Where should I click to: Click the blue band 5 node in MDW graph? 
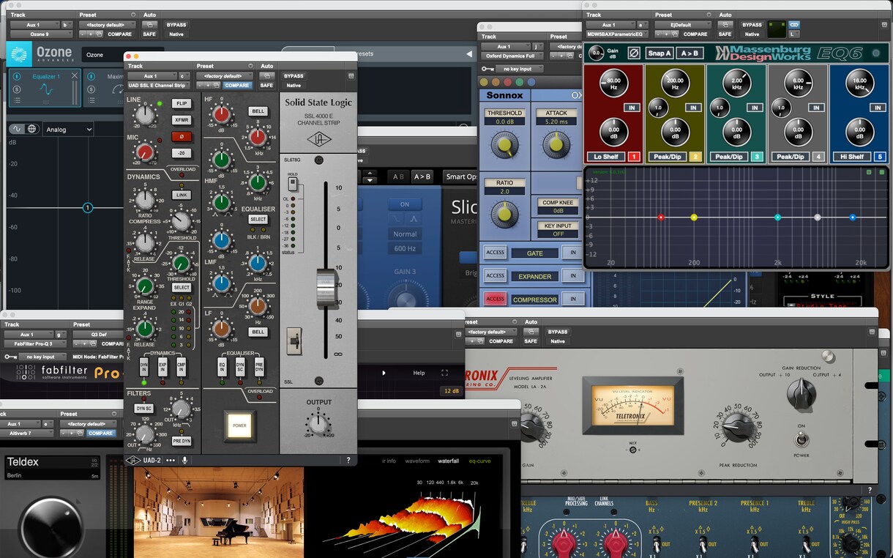[853, 217]
